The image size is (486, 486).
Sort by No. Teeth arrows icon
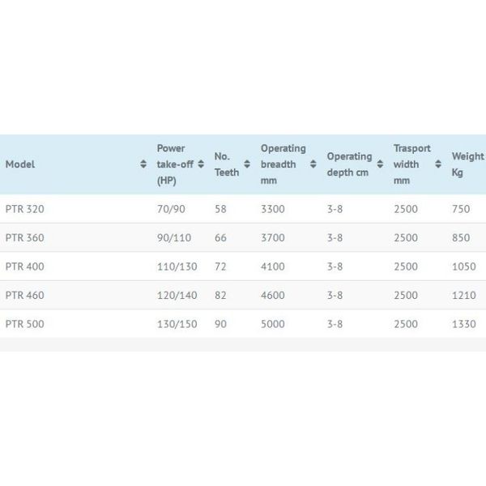pos(247,164)
